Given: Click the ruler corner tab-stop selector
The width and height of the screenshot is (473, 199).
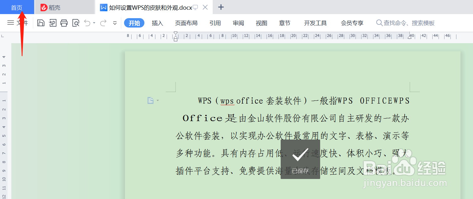Looking at the screenshot, I should [3, 36].
